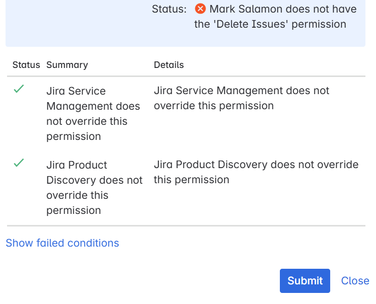Close the permission helper dialog via Close link
This screenshot has height=304, width=376.
coord(355,281)
